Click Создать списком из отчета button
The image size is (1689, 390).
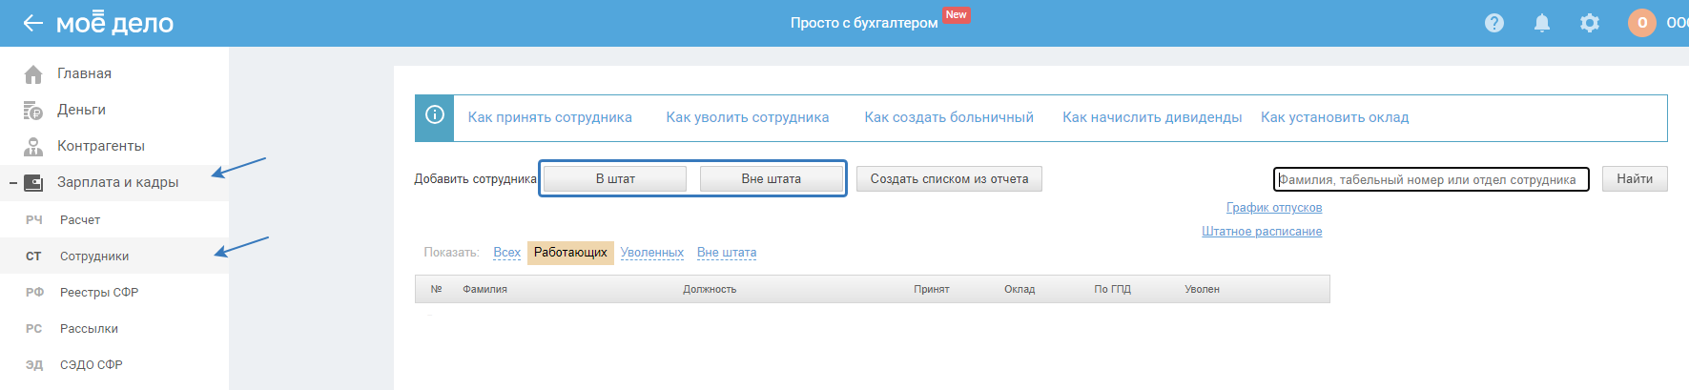[x=949, y=179]
